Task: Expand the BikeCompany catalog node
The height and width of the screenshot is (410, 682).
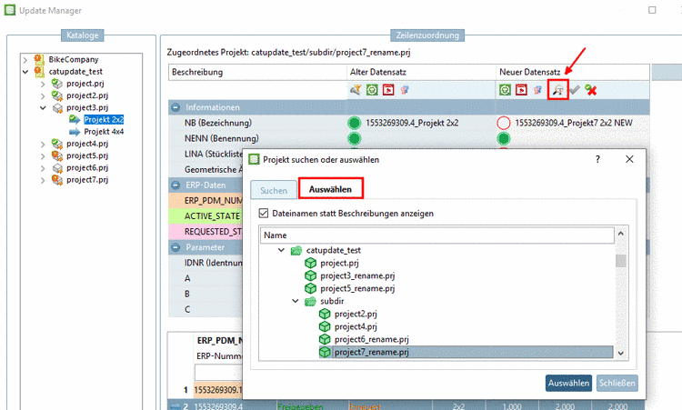Action: (x=25, y=60)
